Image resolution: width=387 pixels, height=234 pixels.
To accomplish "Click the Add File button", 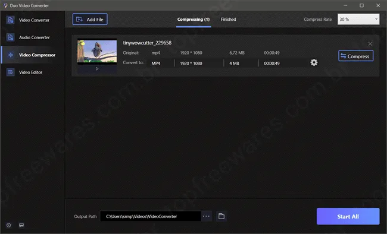I will coord(90,19).
